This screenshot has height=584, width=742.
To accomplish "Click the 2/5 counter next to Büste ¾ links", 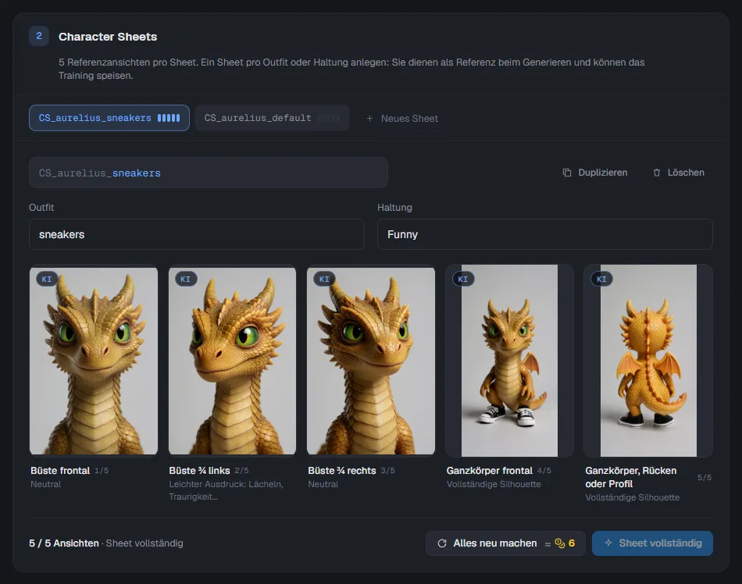I will (x=241, y=471).
